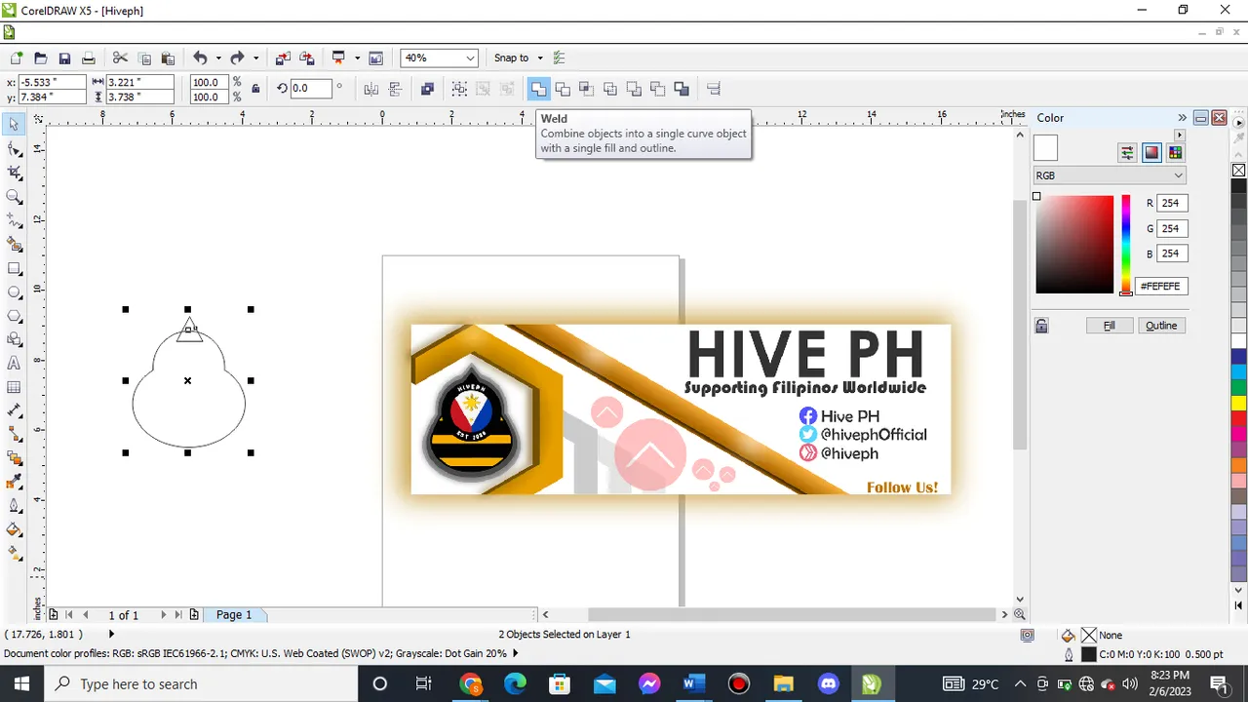This screenshot has width=1248, height=702.
Task: Show color viewers in Color docker
Action: click(x=1151, y=152)
